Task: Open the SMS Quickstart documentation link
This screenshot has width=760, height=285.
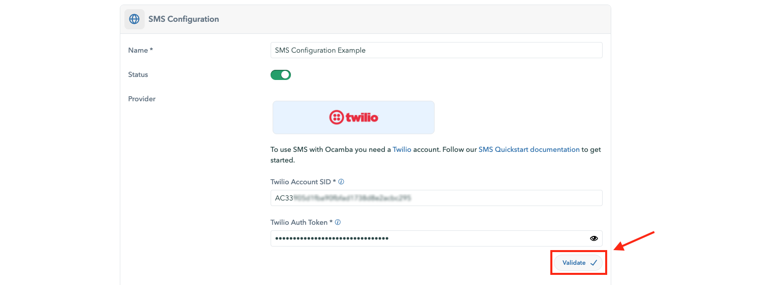Action: click(x=529, y=150)
